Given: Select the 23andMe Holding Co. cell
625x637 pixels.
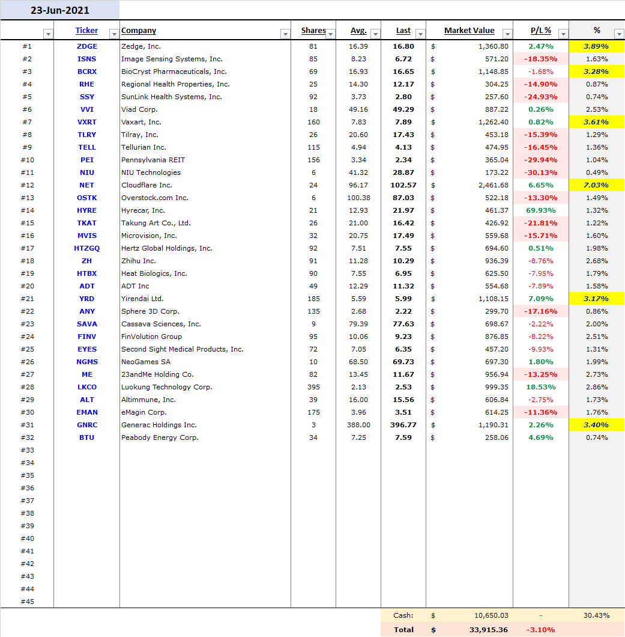Looking at the screenshot, I should (x=205, y=374).
